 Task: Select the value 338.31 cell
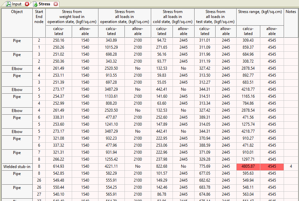tap(58, 117)
